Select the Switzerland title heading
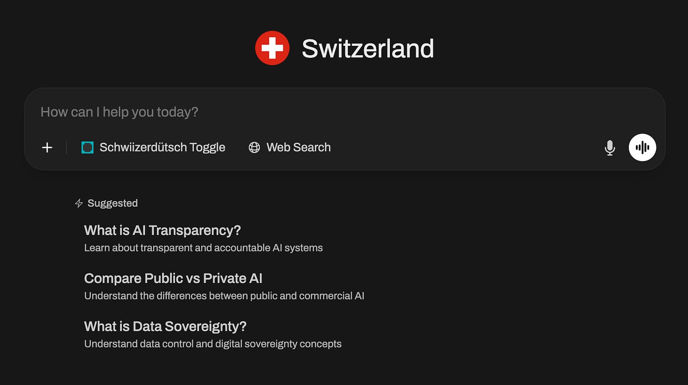The height and width of the screenshot is (385, 688). click(369, 48)
